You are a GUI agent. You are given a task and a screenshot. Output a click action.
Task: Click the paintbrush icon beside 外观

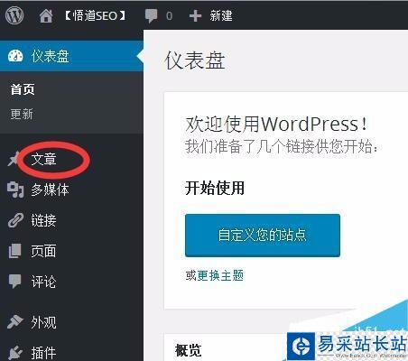point(15,322)
